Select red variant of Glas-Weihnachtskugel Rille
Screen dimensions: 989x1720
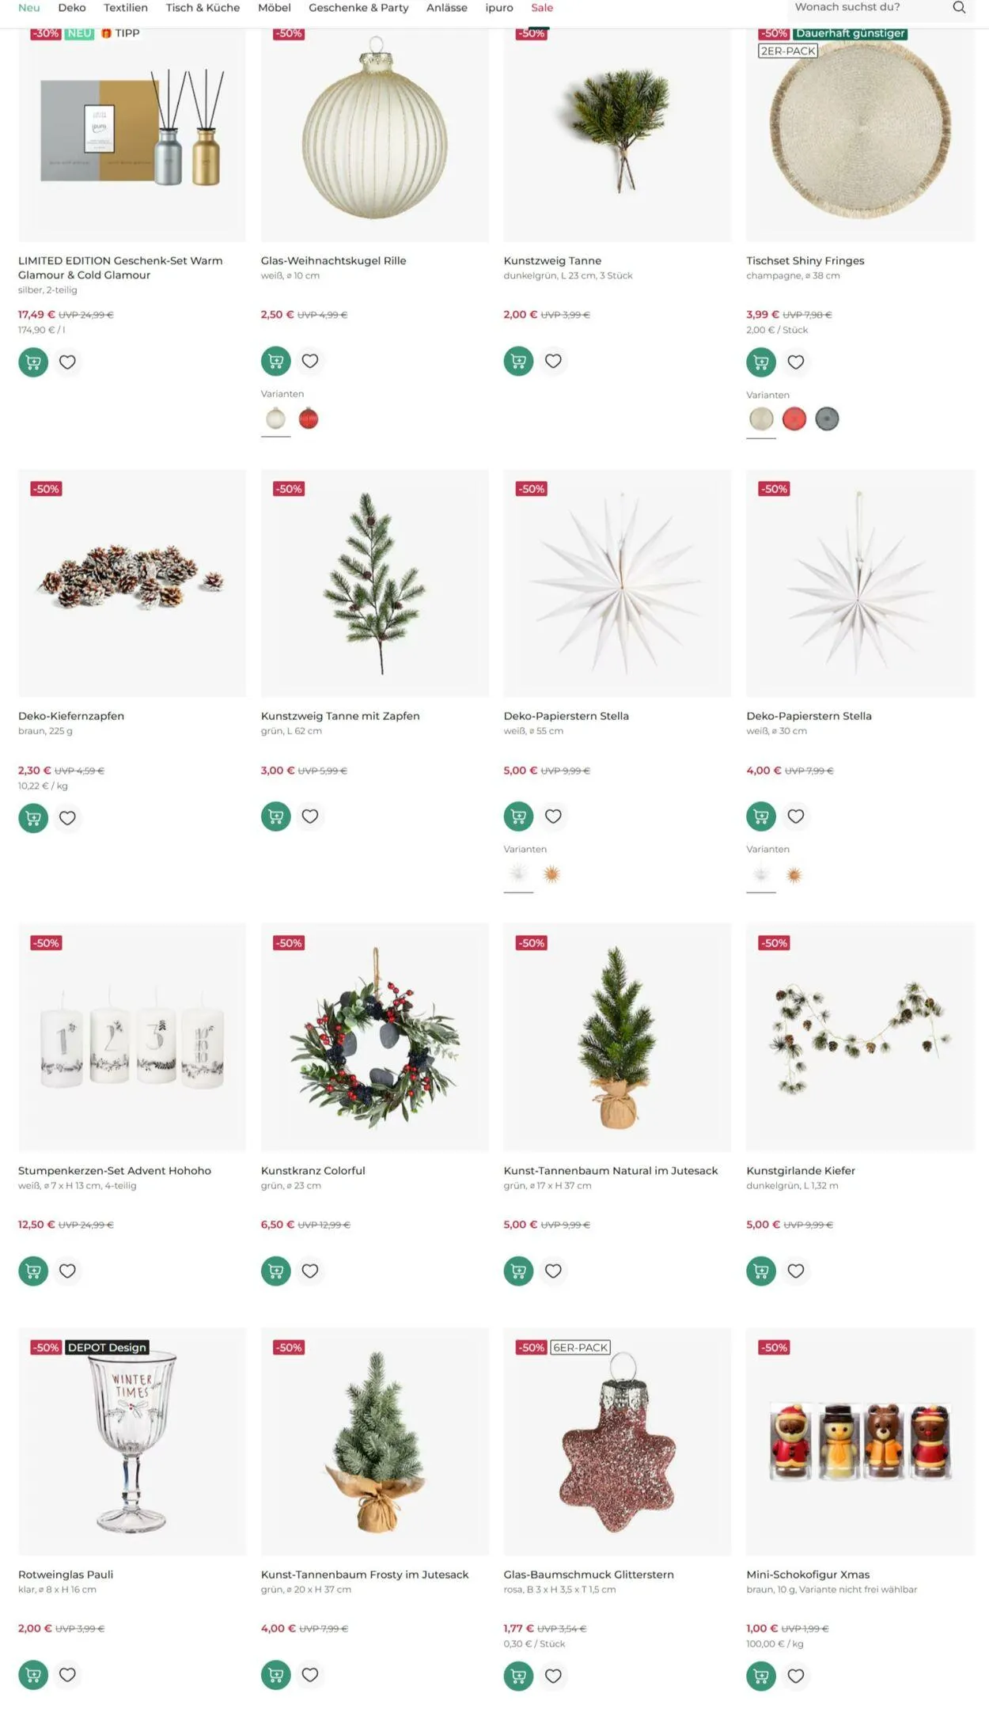[309, 419]
